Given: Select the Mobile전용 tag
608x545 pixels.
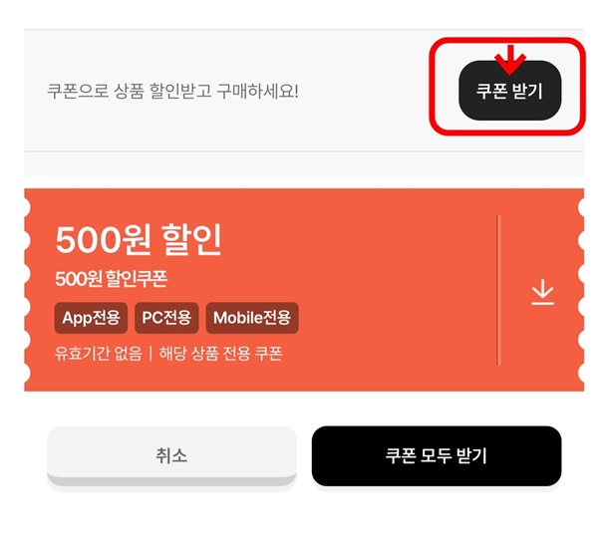Looking at the screenshot, I should tap(252, 318).
